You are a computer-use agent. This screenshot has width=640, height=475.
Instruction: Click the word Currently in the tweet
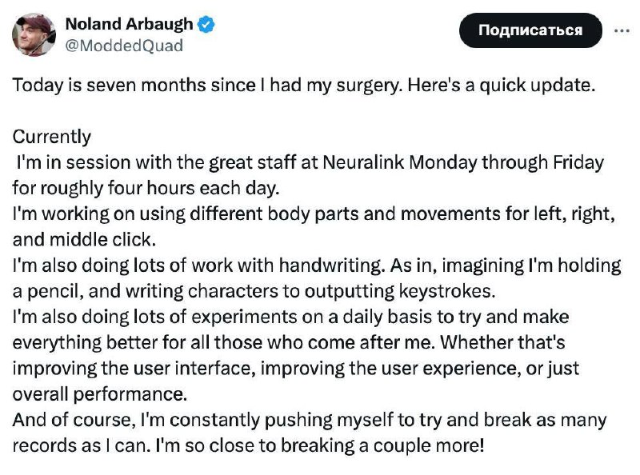(x=51, y=137)
